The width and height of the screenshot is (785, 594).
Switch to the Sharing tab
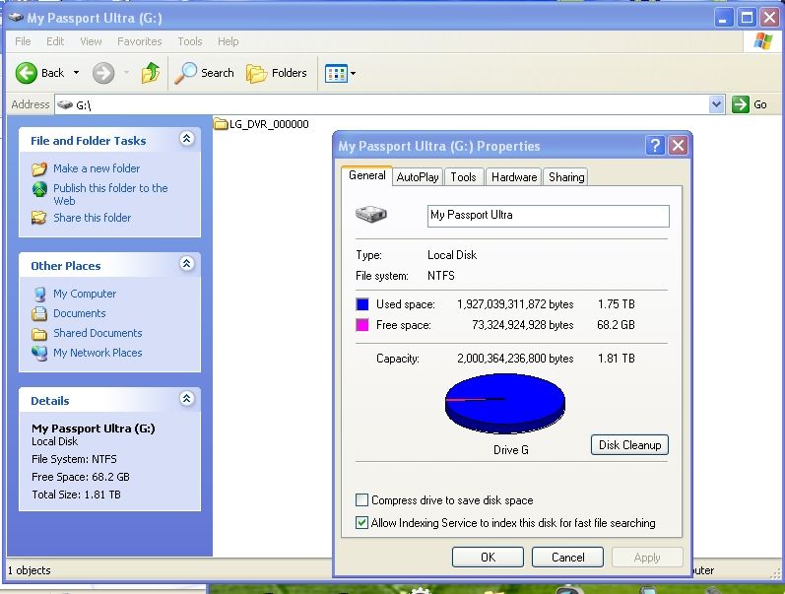click(566, 176)
